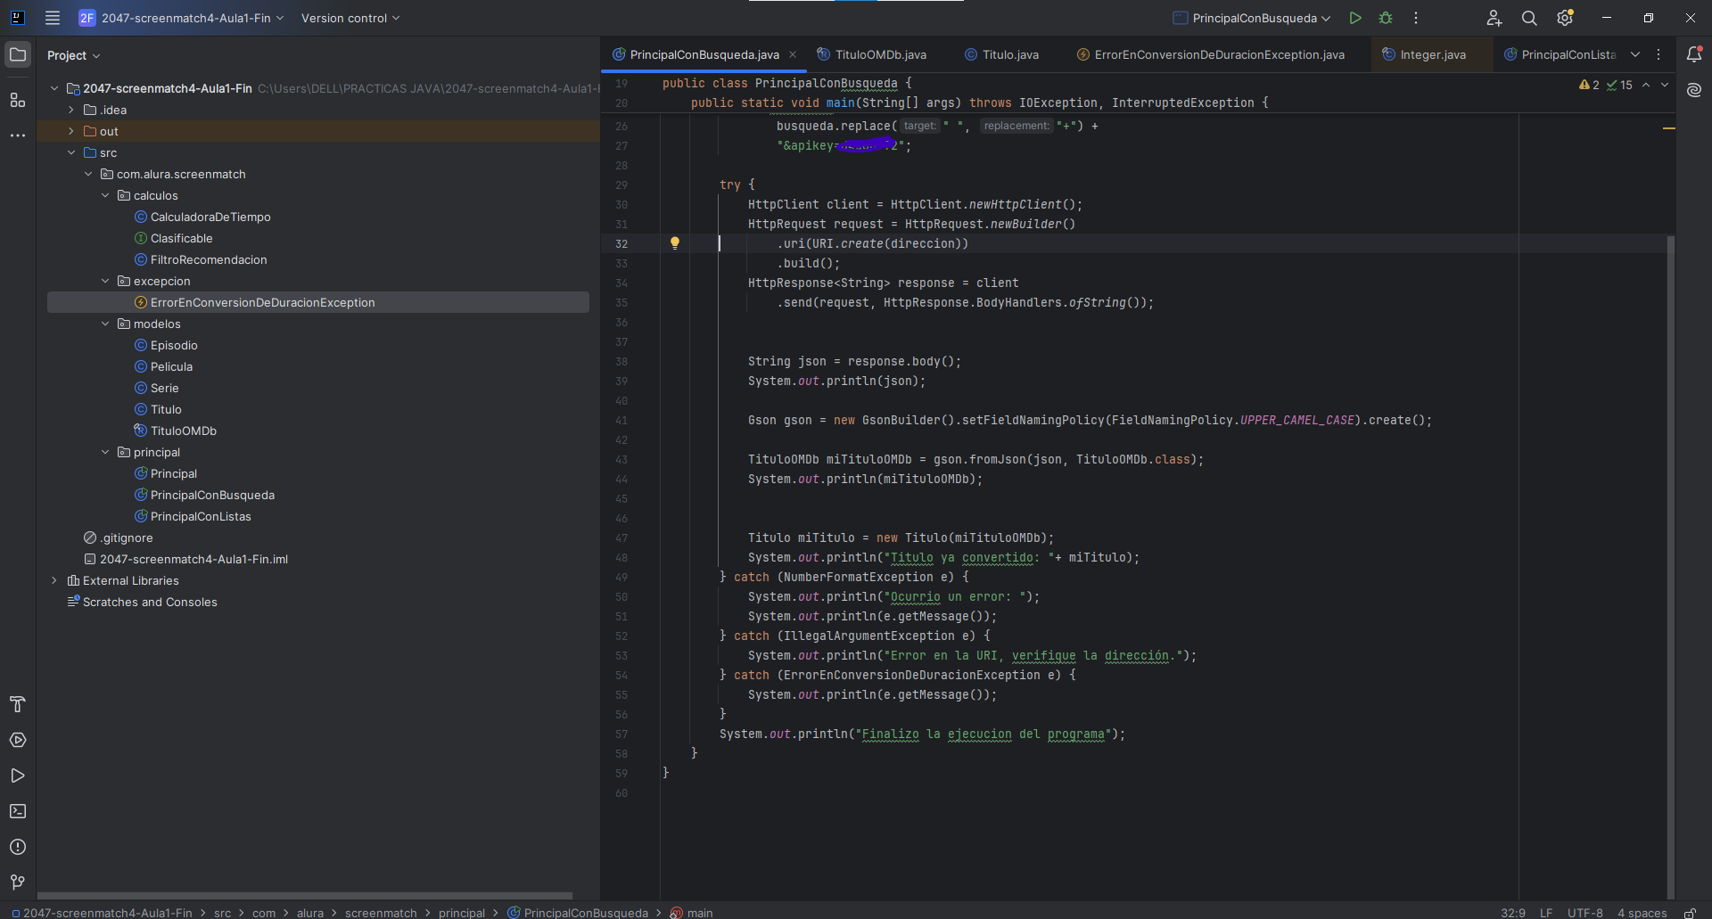Viewport: 1712px width, 919px height.
Task: Collapse the principal package
Action: (105, 452)
